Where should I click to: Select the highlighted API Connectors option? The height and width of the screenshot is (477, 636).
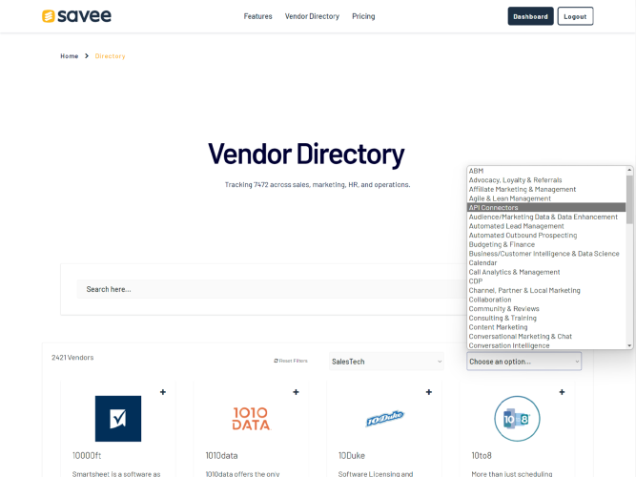click(x=546, y=207)
